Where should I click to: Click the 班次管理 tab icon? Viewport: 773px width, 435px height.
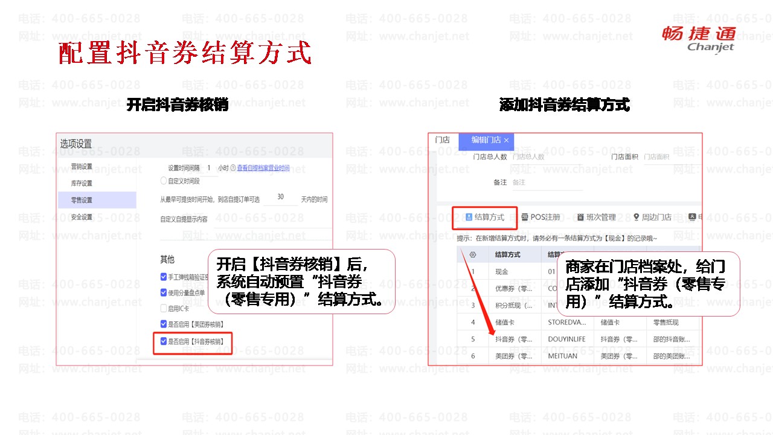580,217
